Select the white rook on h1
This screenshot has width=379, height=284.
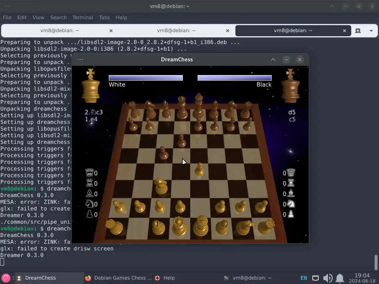pyautogui.click(x=266, y=227)
